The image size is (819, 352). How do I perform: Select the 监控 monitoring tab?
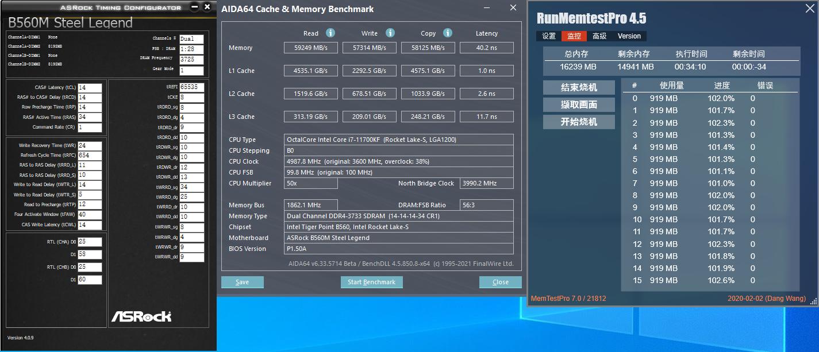point(573,36)
